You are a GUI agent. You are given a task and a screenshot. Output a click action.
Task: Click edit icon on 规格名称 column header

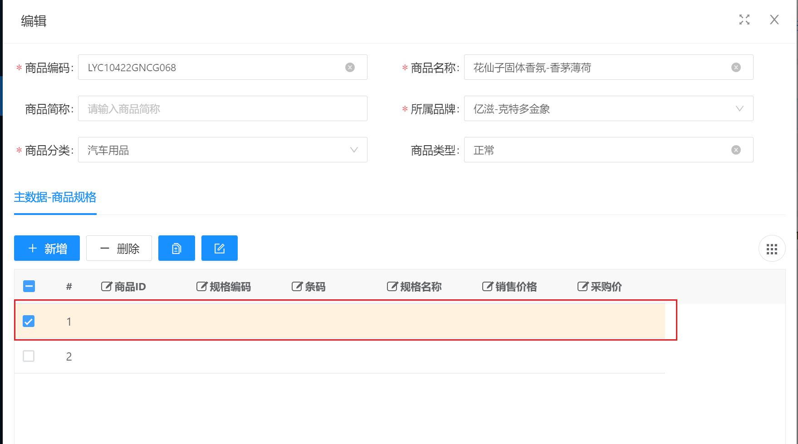coord(392,286)
